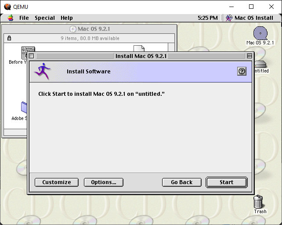Click the installer window's close box
This screenshot has height=225, width=282.
click(31, 56)
